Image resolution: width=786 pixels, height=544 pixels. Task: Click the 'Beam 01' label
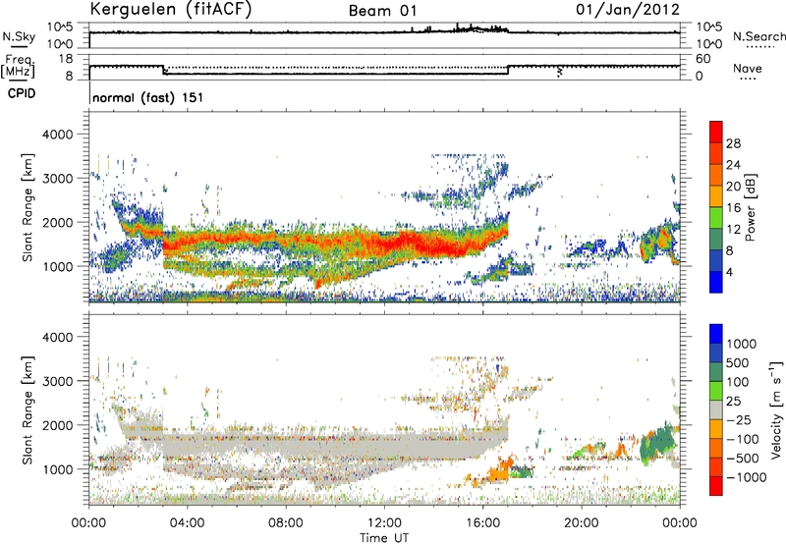tap(382, 11)
